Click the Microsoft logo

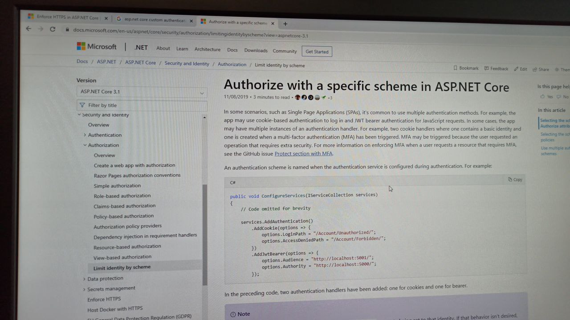click(97, 47)
